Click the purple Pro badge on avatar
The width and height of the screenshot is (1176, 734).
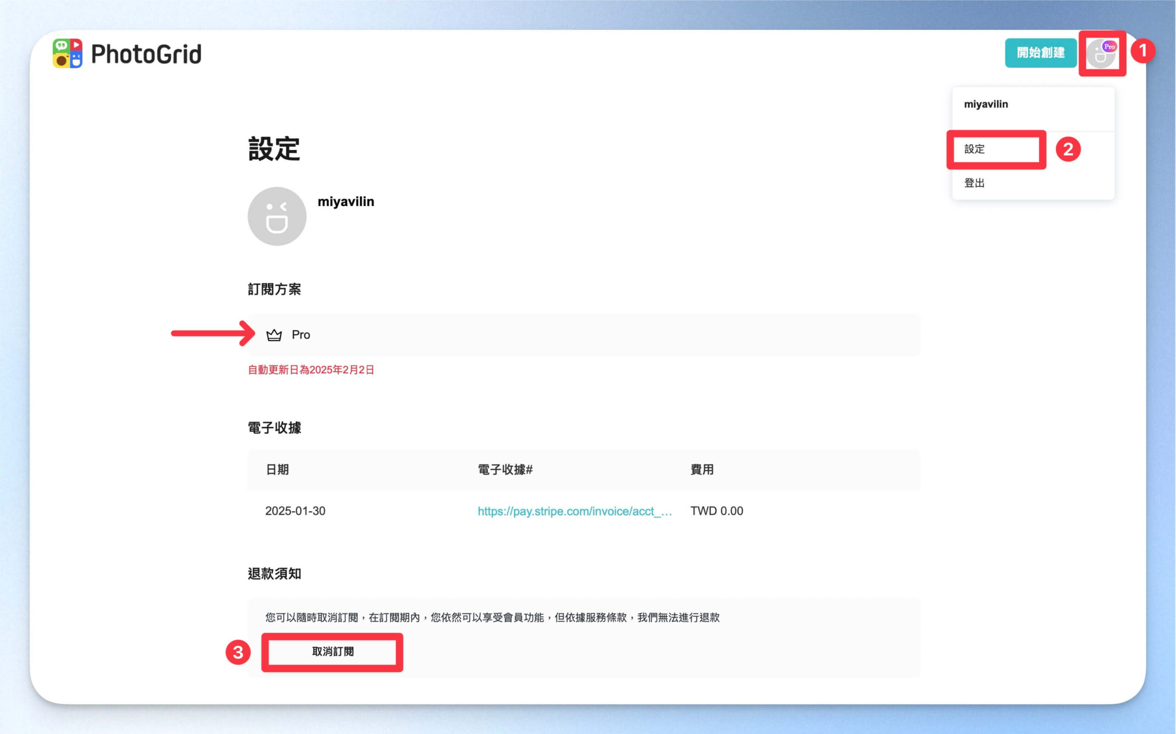1109,47
